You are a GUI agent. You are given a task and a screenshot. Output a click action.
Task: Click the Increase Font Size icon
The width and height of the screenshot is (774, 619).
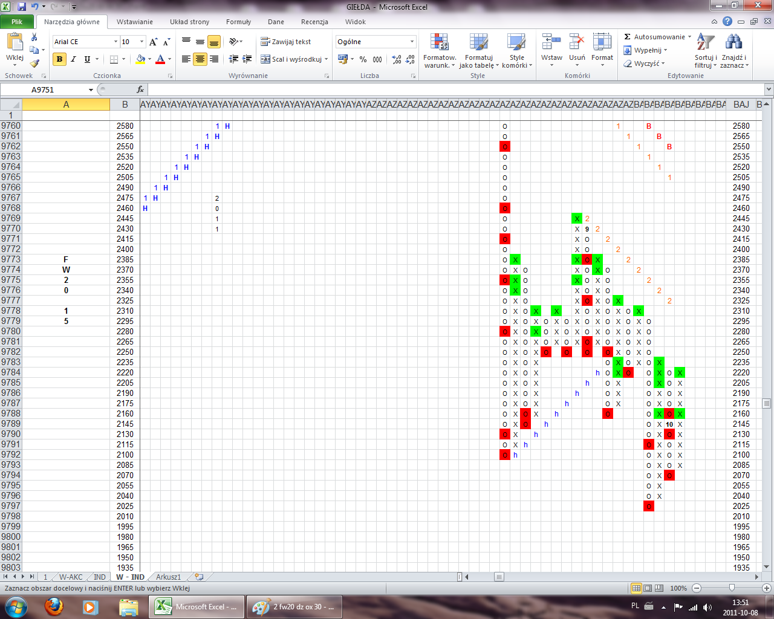click(x=154, y=42)
